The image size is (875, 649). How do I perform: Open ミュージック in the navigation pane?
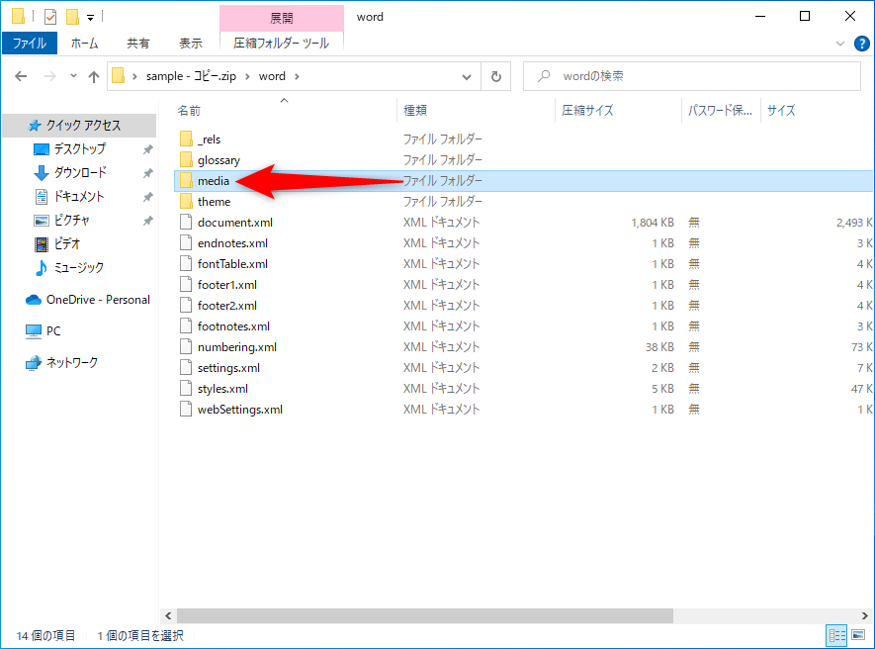(79, 267)
